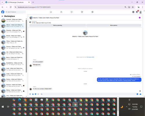Screen dimensions: 145x116
Task: Open the Antoney conversation
Action: 13,48
